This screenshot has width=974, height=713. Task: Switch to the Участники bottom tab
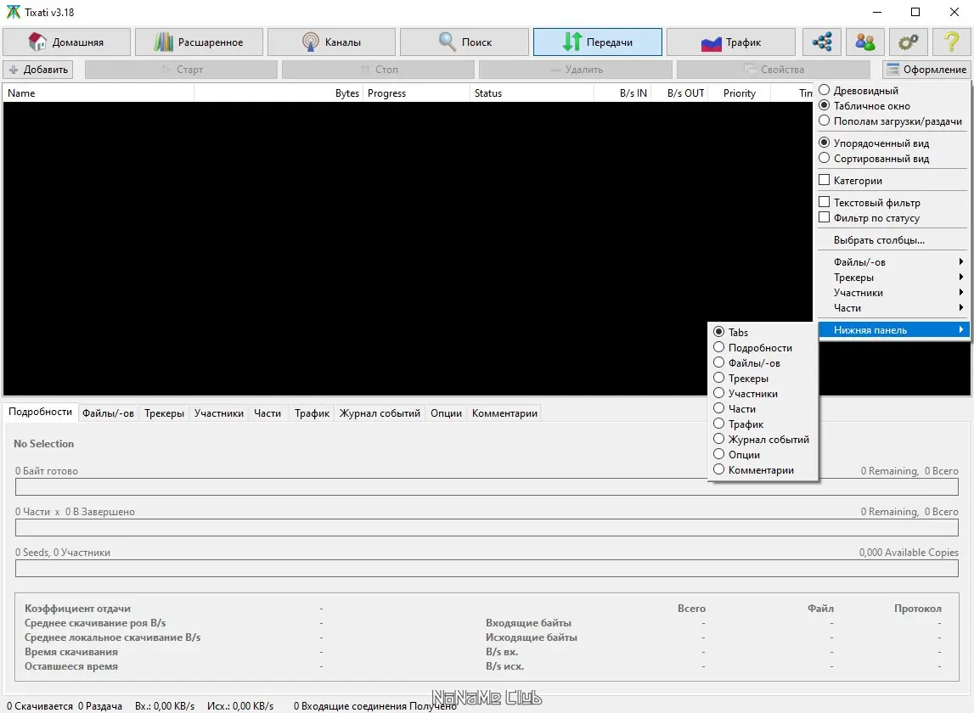[x=218, y=413]
